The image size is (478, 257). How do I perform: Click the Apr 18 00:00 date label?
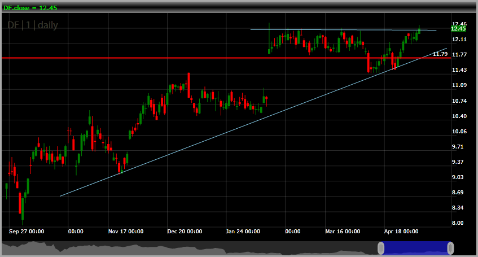tap(401, 232)
